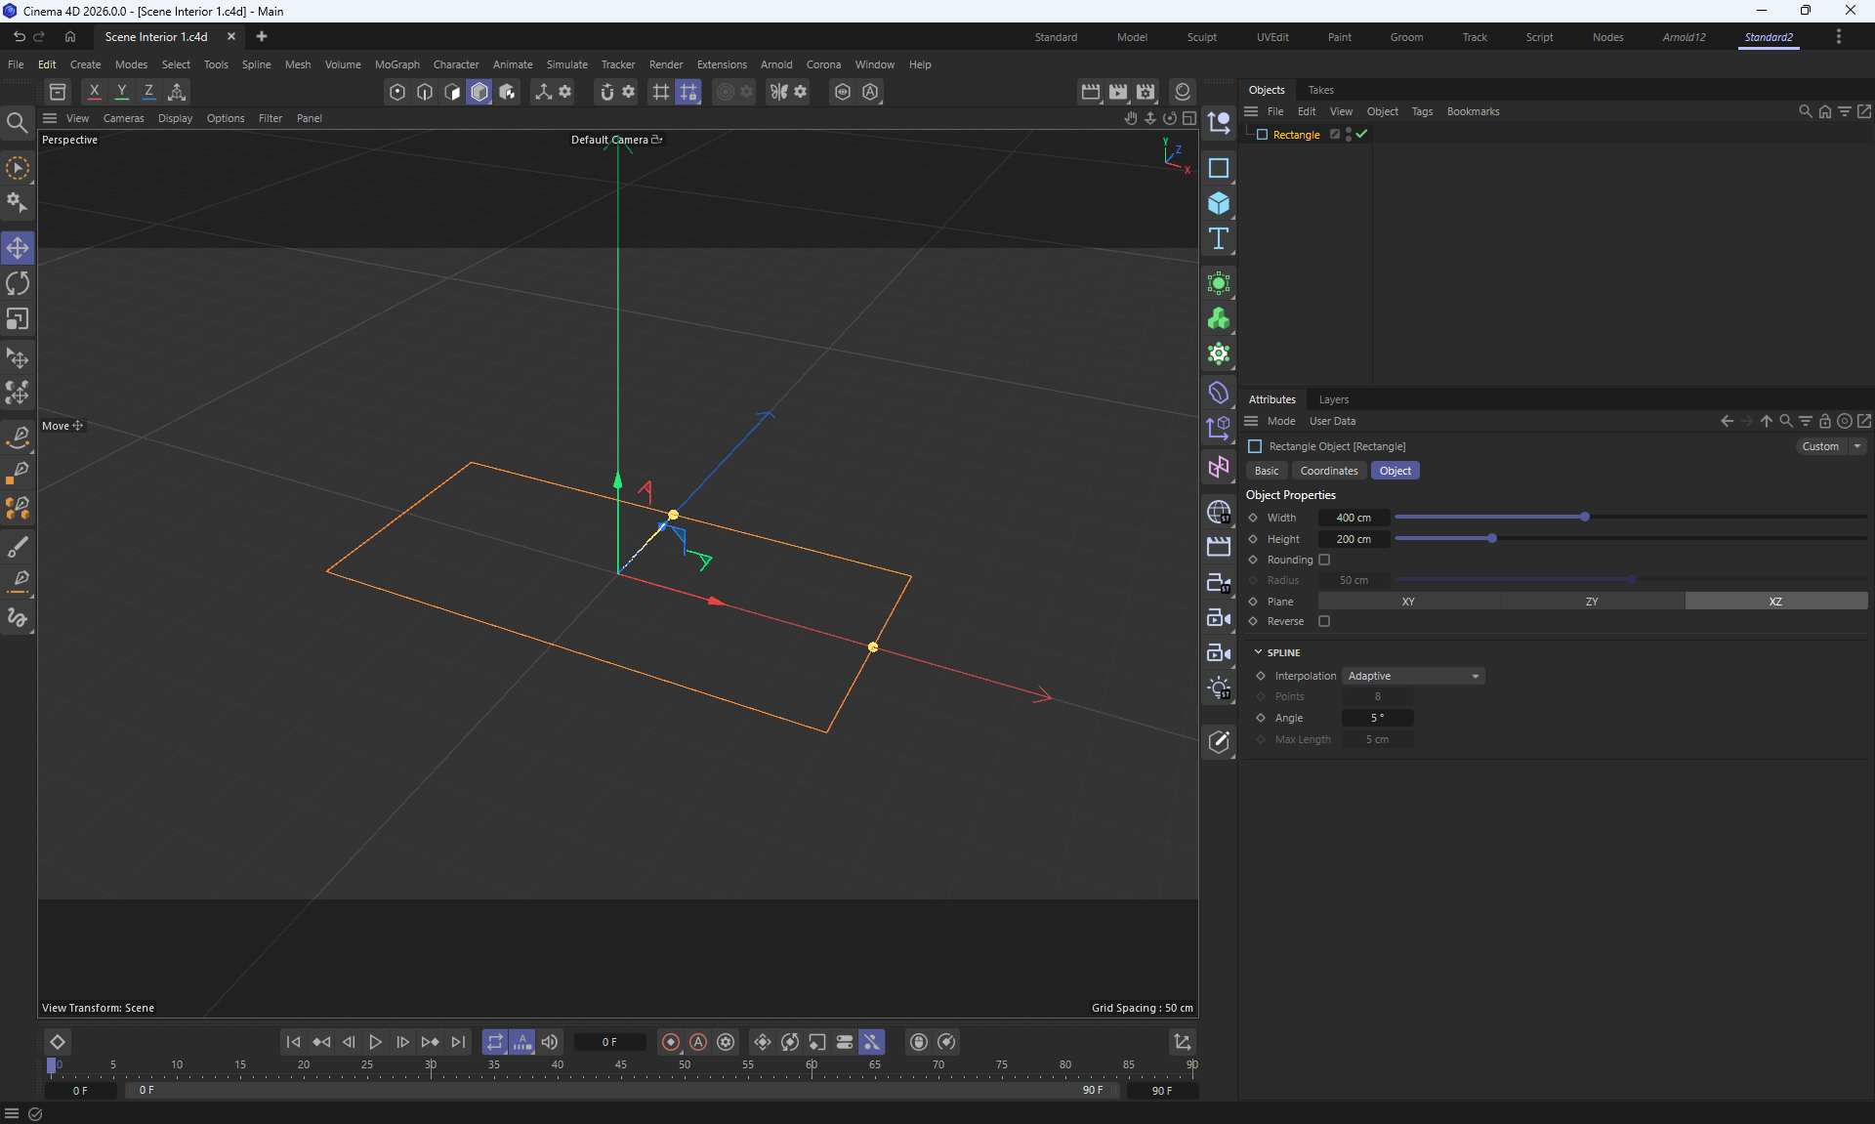Click the Record Active Objects button

point(671,1042)
